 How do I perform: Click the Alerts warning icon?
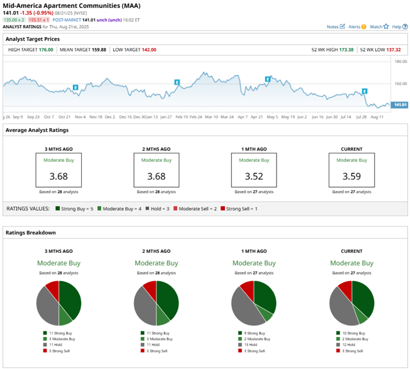coord(364,27)
